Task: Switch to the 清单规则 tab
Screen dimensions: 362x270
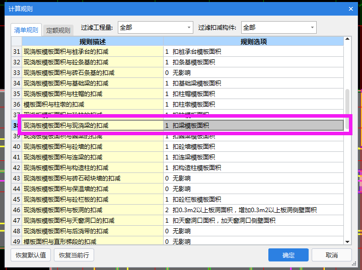Action: 26,30
